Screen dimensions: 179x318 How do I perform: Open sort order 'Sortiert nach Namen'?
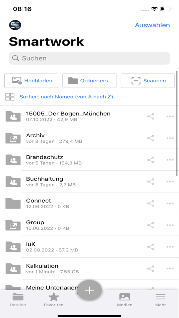coord(66,97)
